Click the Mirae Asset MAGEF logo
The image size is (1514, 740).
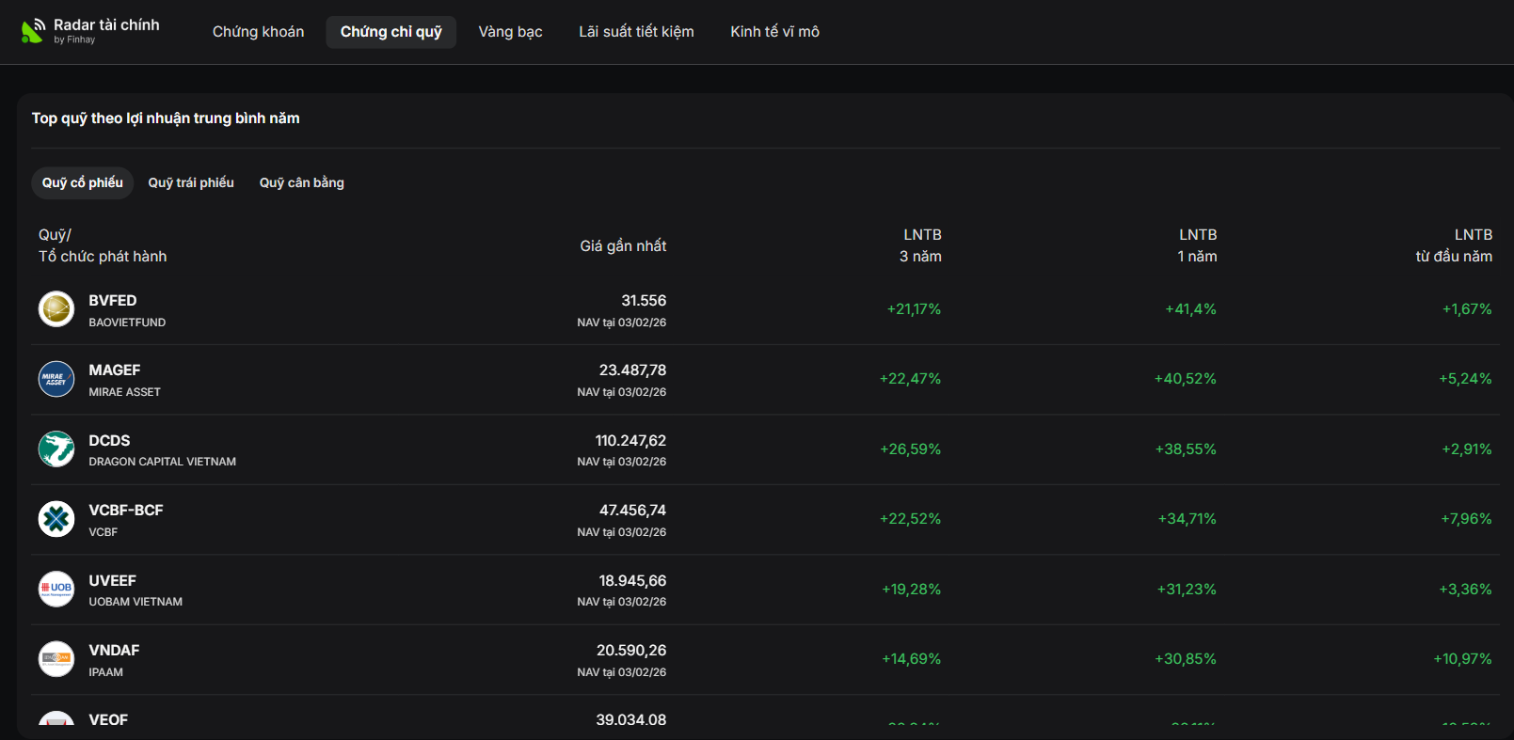tap(56, 379)
